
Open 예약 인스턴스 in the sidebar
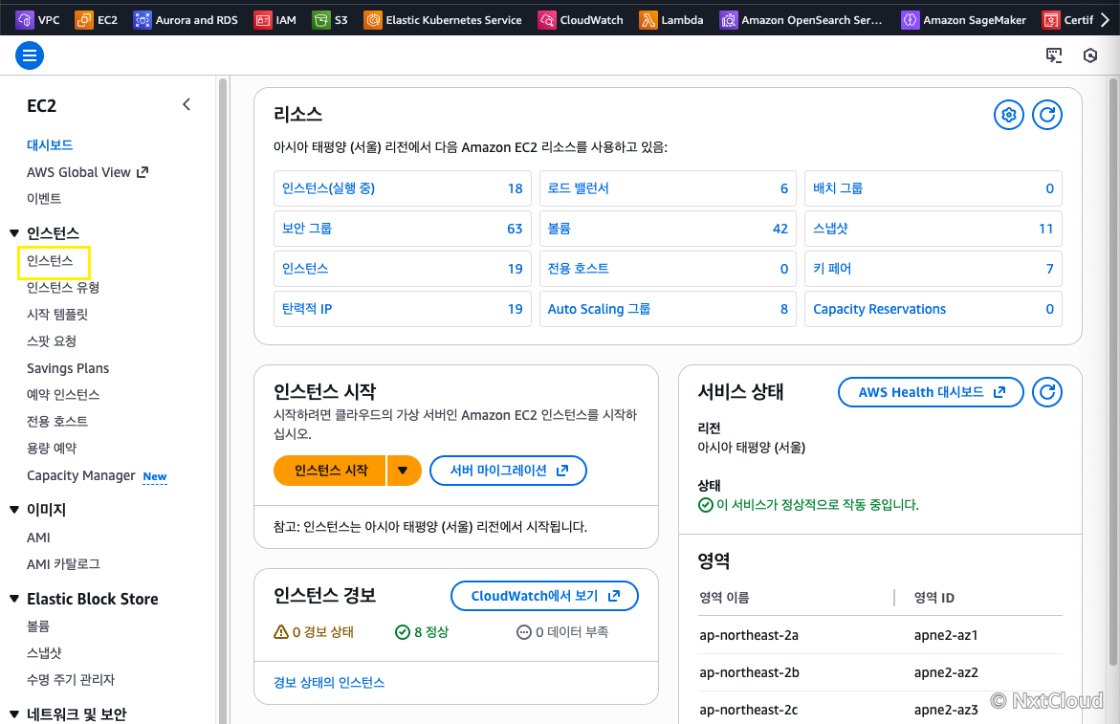63,395
